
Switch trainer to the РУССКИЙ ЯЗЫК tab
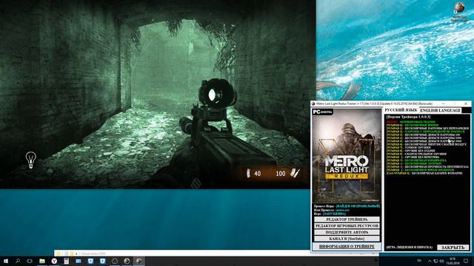[401, 110]
